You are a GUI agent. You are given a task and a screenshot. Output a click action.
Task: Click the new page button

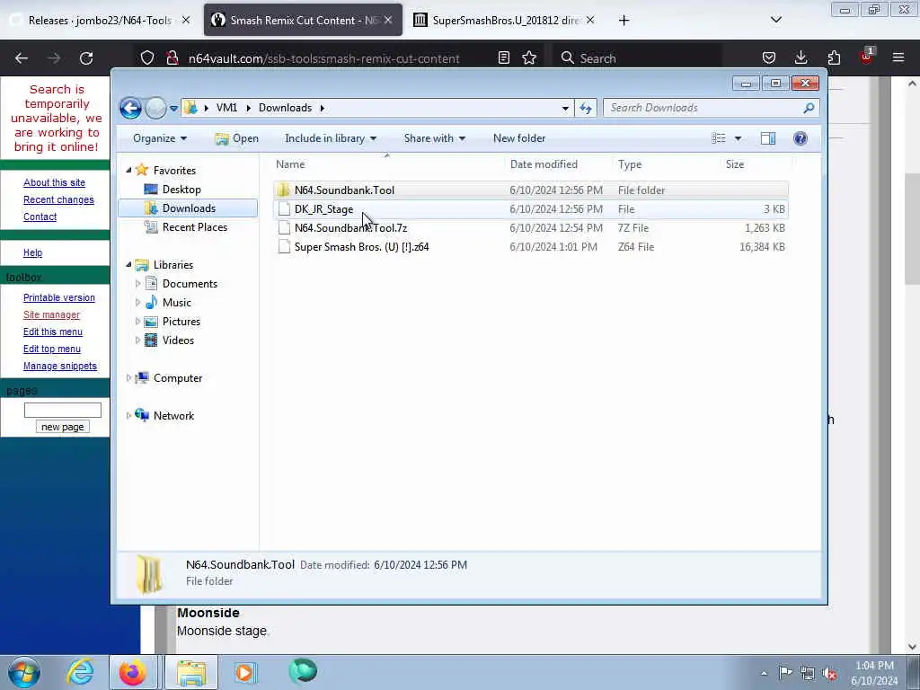pyautogui.click(x=62, y=427)
